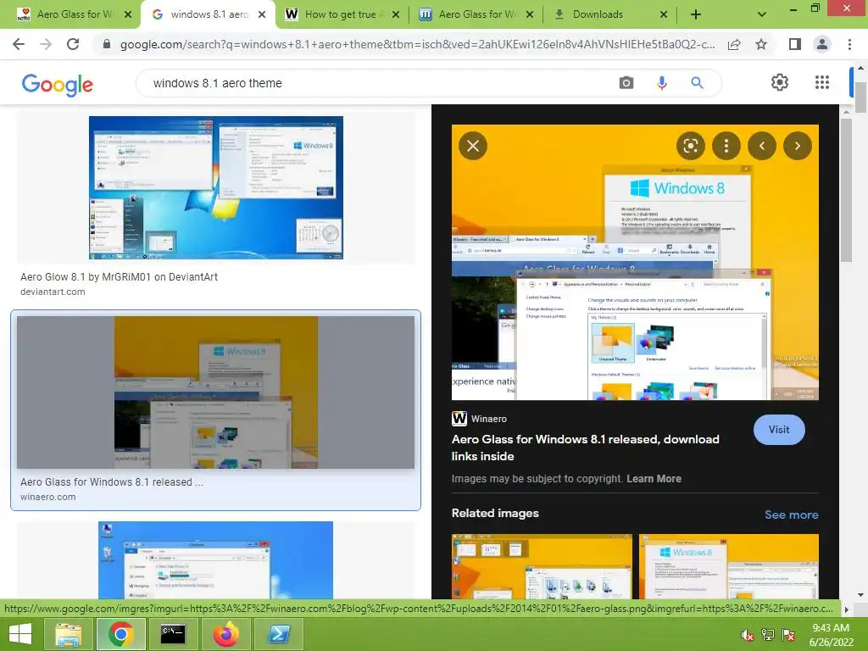The image size is (868, 651).
Task: Open the Google apps grid
Action: (x=822, y=82)
